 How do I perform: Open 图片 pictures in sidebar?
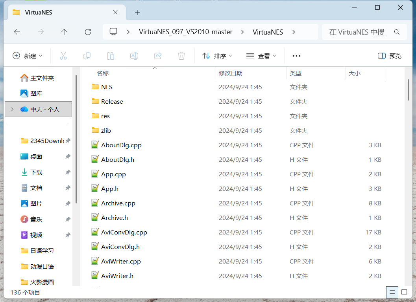point(31,203)
